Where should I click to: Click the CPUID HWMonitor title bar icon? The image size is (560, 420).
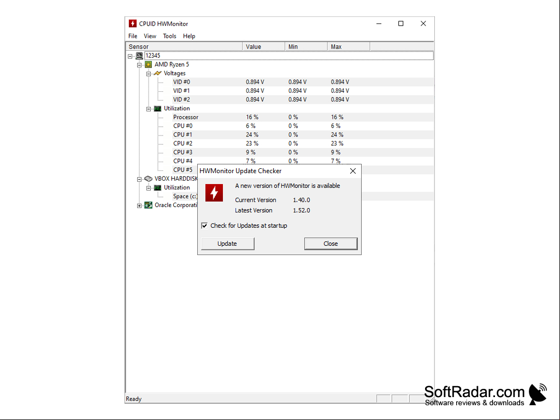133,23
